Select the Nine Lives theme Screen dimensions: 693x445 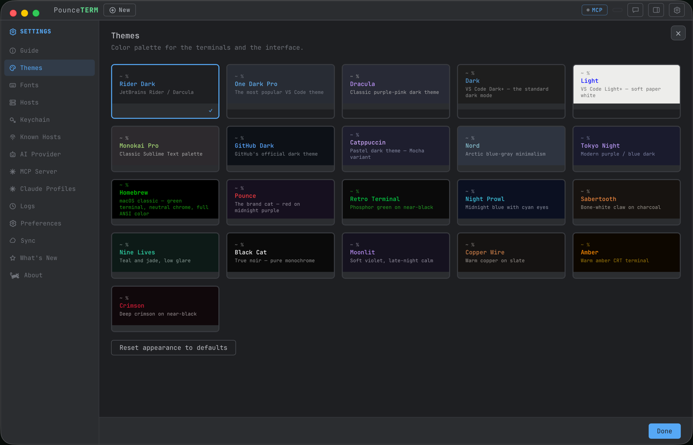165,255
